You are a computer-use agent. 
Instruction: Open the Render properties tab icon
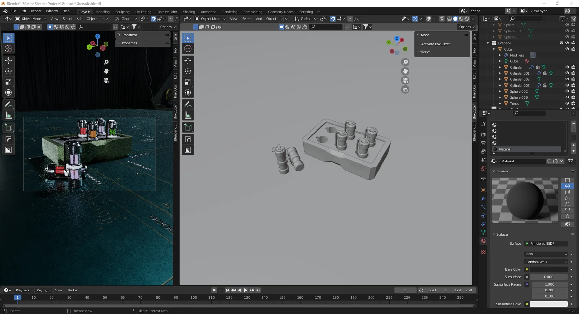pos(483,134)
